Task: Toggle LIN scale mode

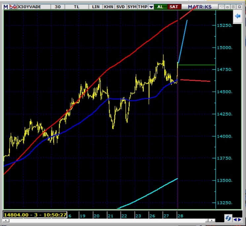Action: tap(96, 7)
